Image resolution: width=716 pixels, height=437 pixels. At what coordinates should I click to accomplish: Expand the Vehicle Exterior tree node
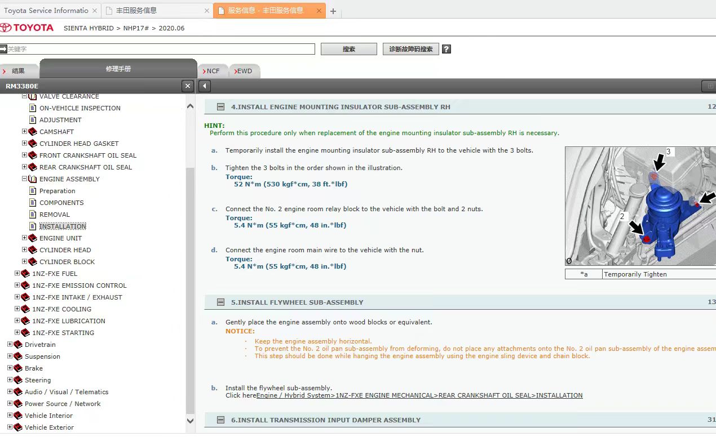(10, 427)
